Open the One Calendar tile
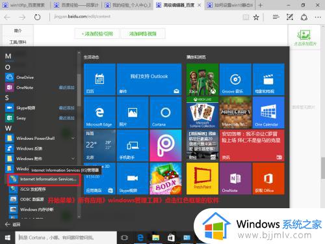The width and height of the screenshot is (325, 244). (x=268, y=113)
